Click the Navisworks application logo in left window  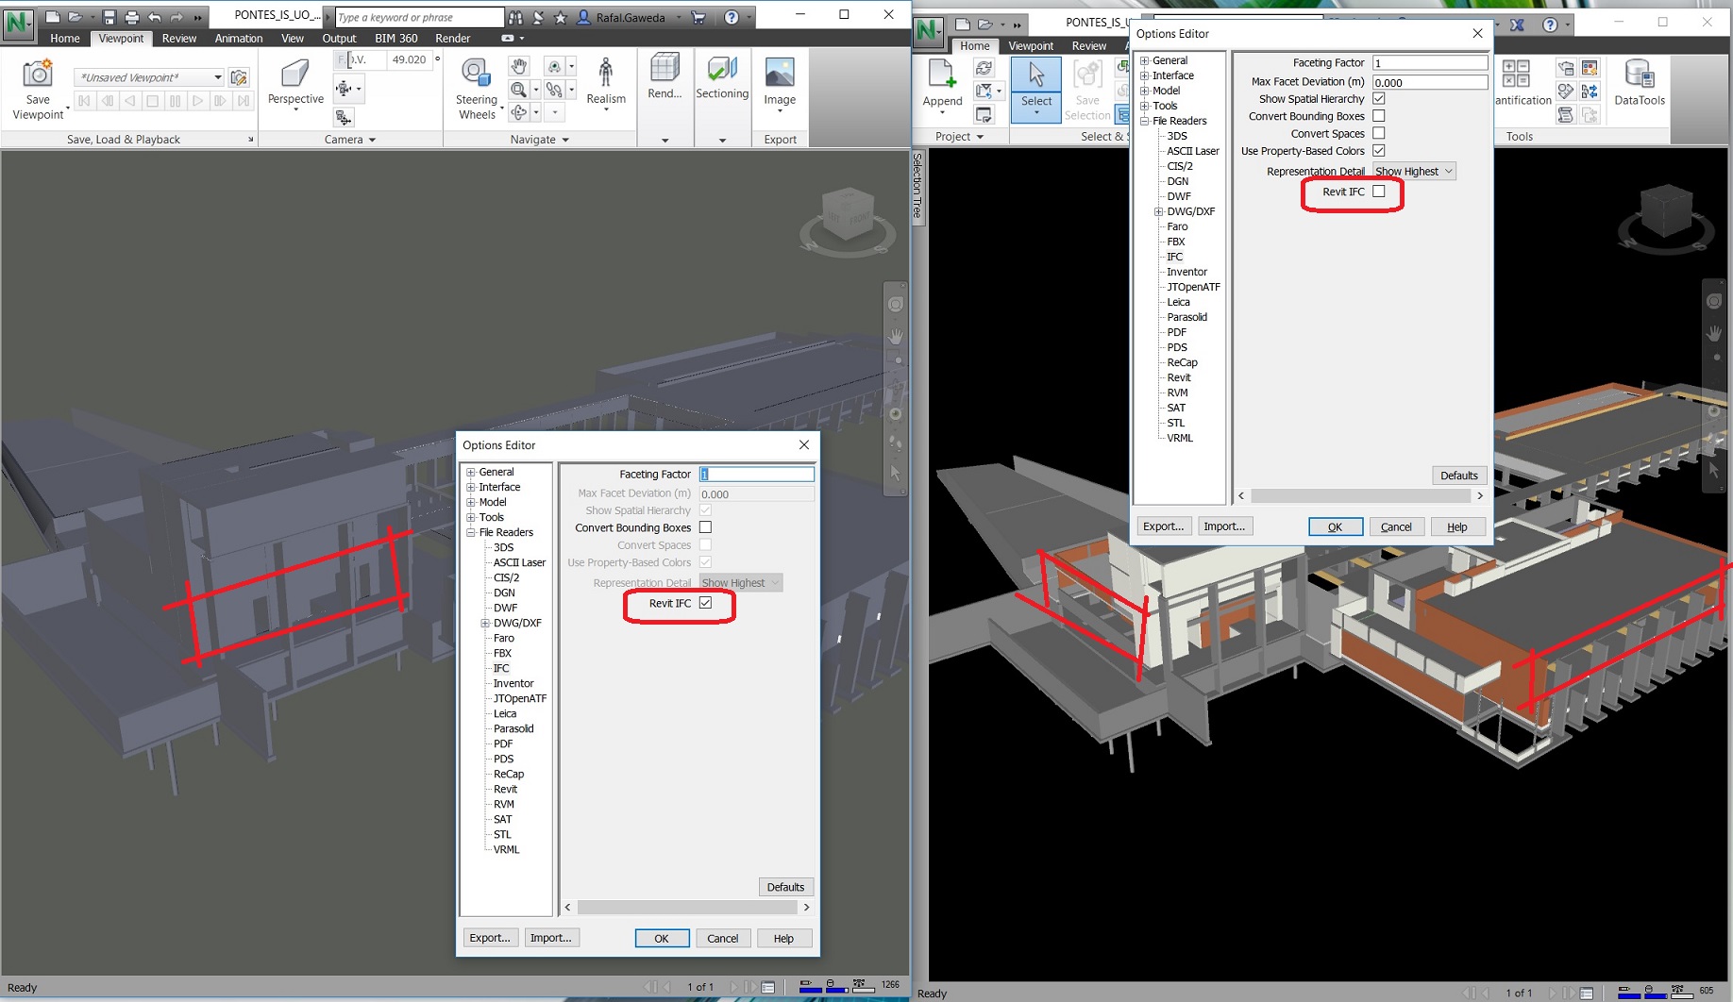pos(18,23)
